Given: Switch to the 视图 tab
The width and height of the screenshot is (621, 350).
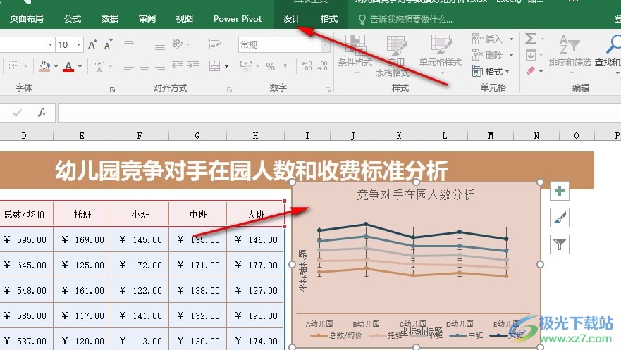Looking at the screenshot, I should coord(184,19).
